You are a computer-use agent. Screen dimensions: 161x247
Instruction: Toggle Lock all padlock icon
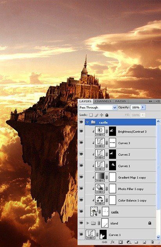[107, 115]
